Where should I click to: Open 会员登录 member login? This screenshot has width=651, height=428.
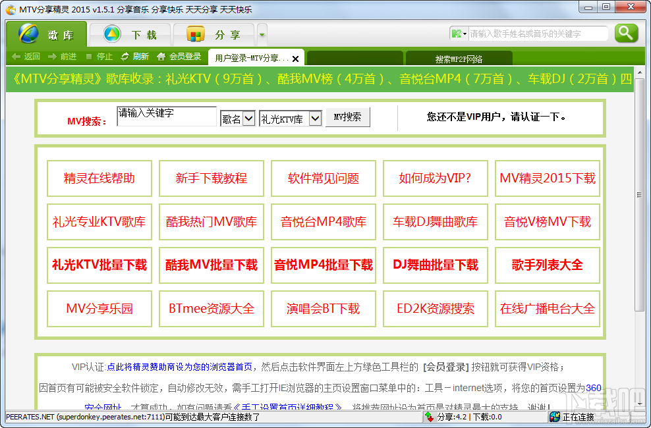179,57
